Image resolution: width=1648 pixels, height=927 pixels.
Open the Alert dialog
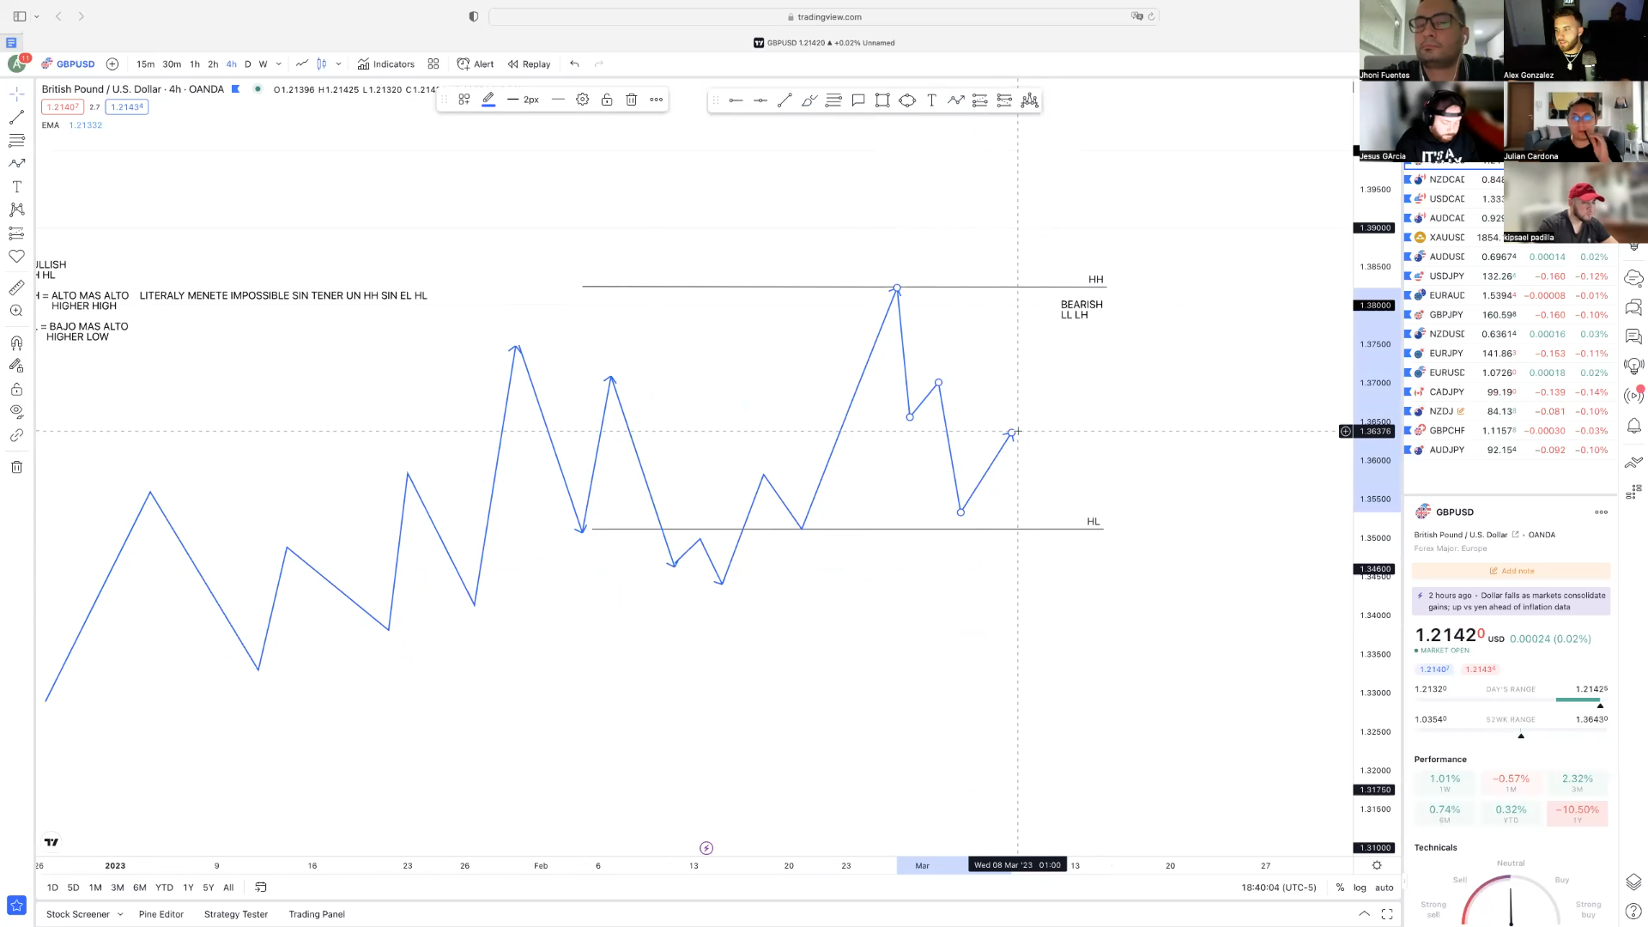coord(476,64)
